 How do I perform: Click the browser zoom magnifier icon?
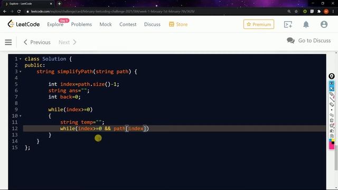(x=289, y=12)
